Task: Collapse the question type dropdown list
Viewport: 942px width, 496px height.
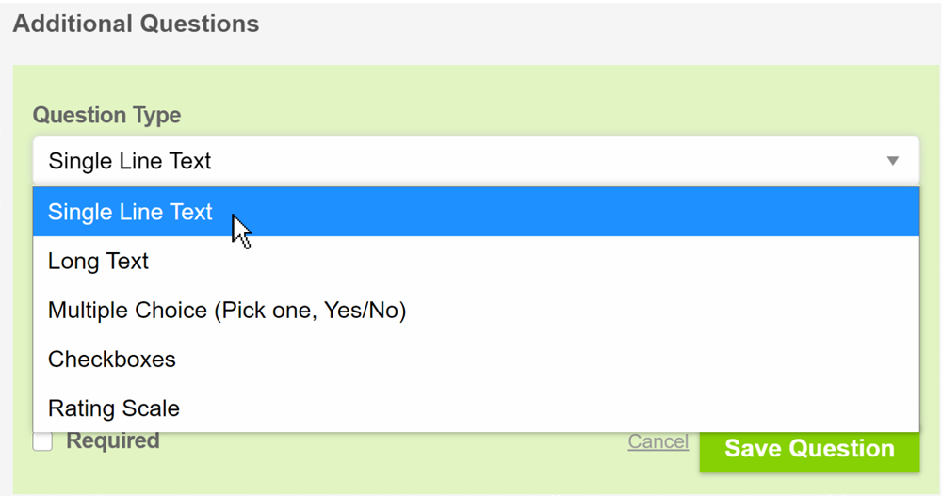Action: click(893, 161)
